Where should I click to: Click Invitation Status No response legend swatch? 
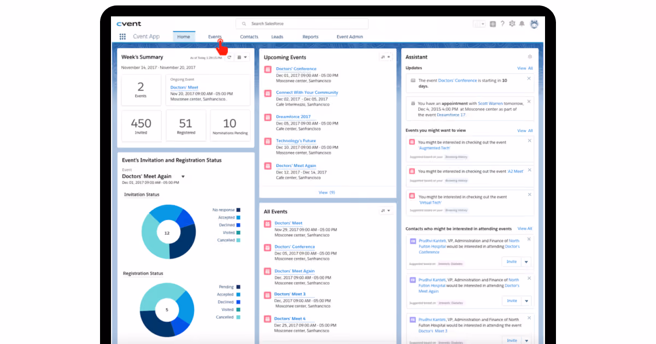pos(238,210)
